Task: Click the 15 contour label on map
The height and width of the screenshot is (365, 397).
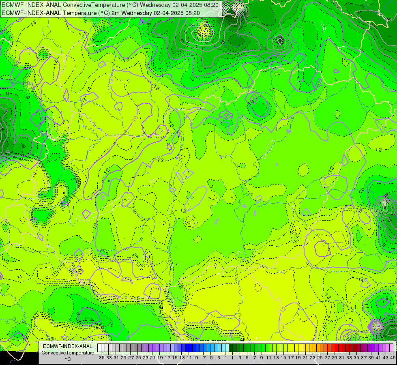Action: [137, 298]
